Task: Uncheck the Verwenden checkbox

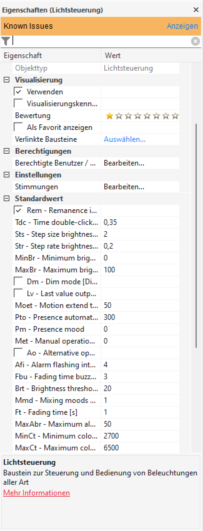Action: pos(19,92)
